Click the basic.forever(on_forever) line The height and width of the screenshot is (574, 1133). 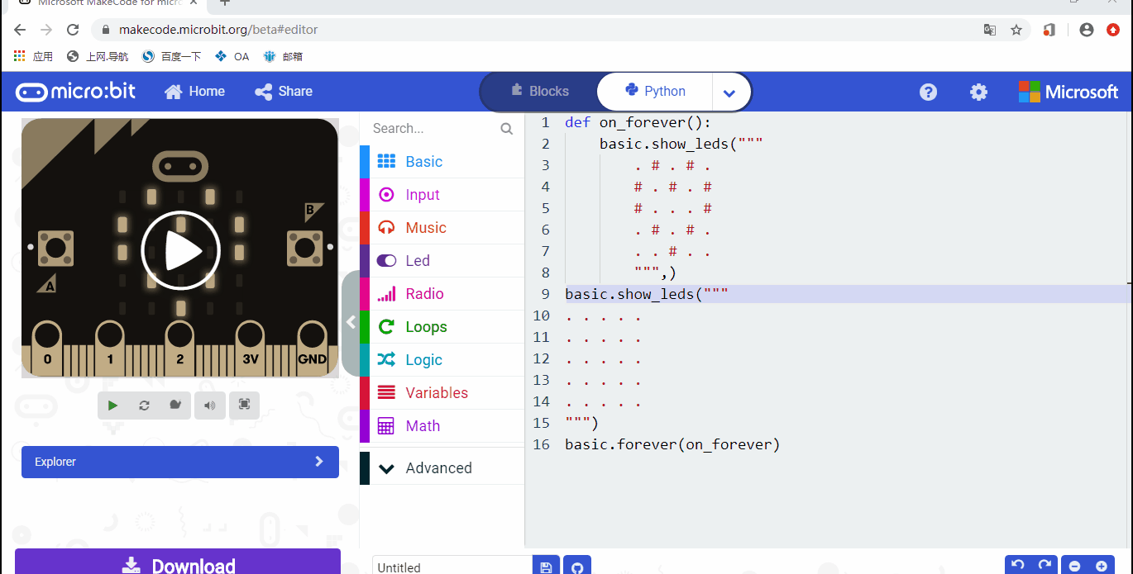pyautogui.click(x=672, y=445)
